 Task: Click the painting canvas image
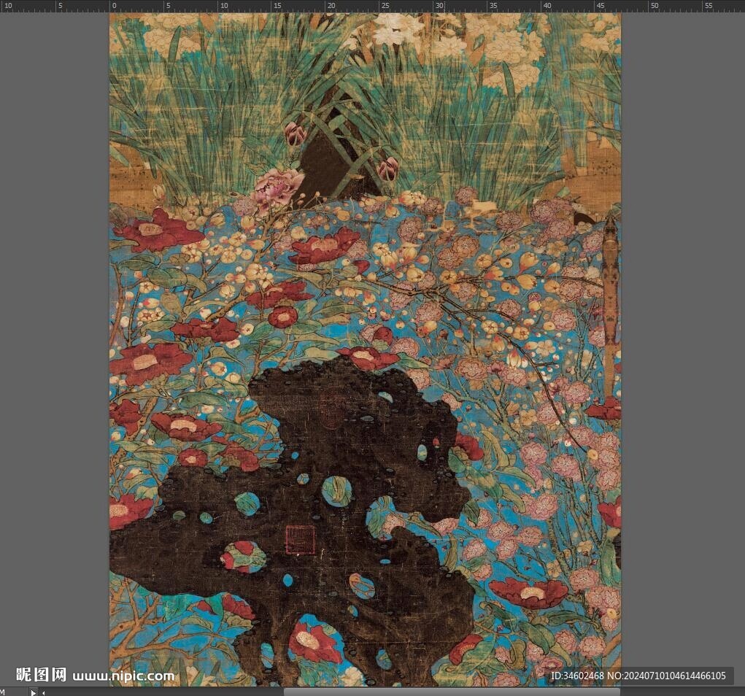(365, 349)
